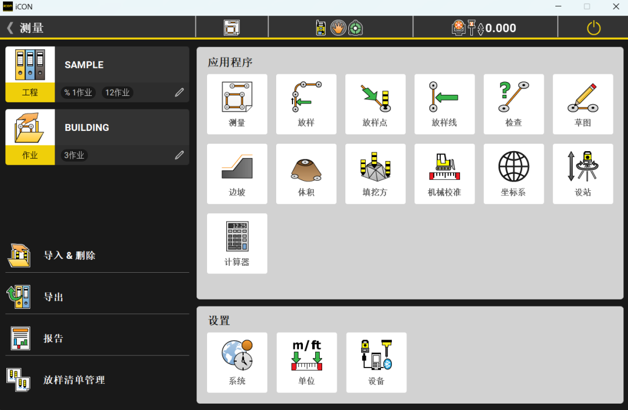Viewport: 628px width, 410px height.
Task: Click the yellow power button
Action: (594, 28)
